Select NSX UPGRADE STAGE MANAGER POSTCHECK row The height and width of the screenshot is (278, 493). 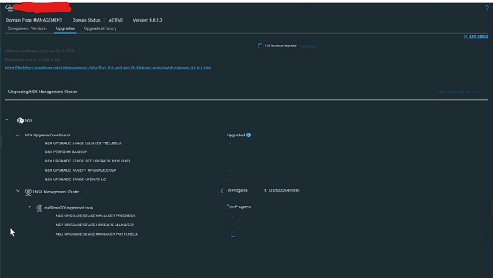coord(97,234)
